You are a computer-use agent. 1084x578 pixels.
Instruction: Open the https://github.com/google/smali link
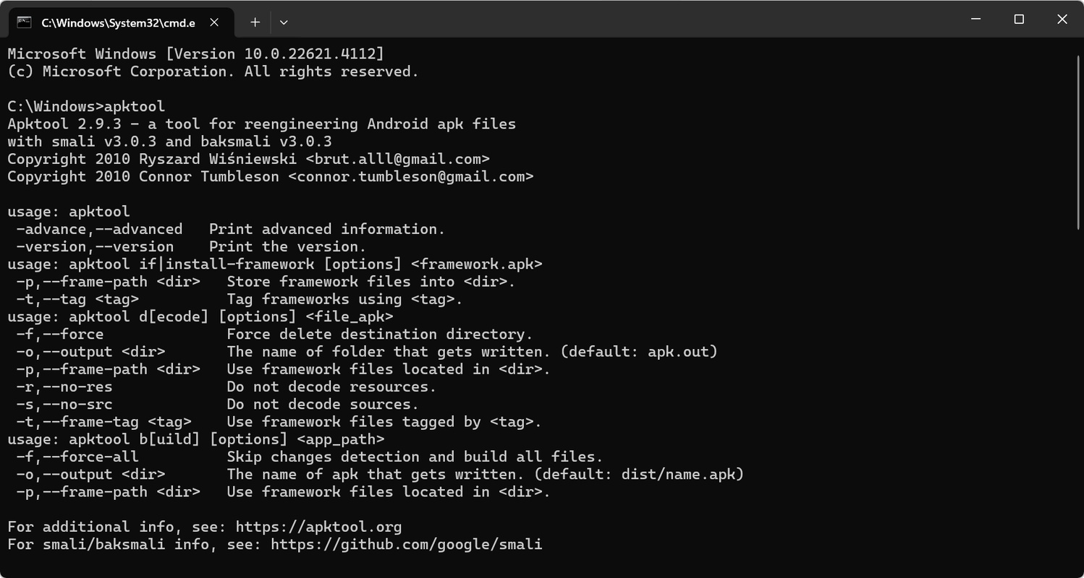[x=406, y=544]
